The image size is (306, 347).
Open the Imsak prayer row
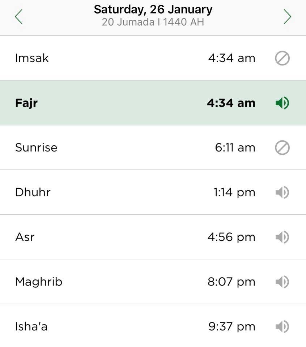[x=153, y=58]
